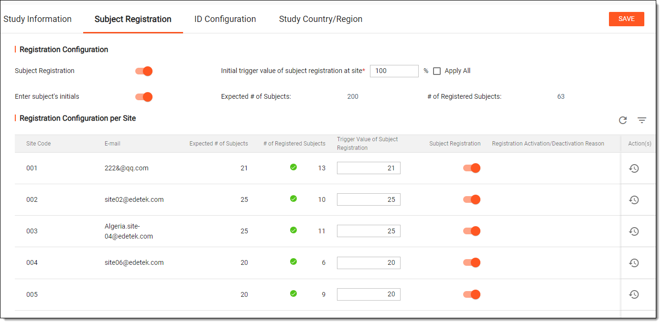
Task: Disable subject registration for site 002
Action: click(472, 199)
